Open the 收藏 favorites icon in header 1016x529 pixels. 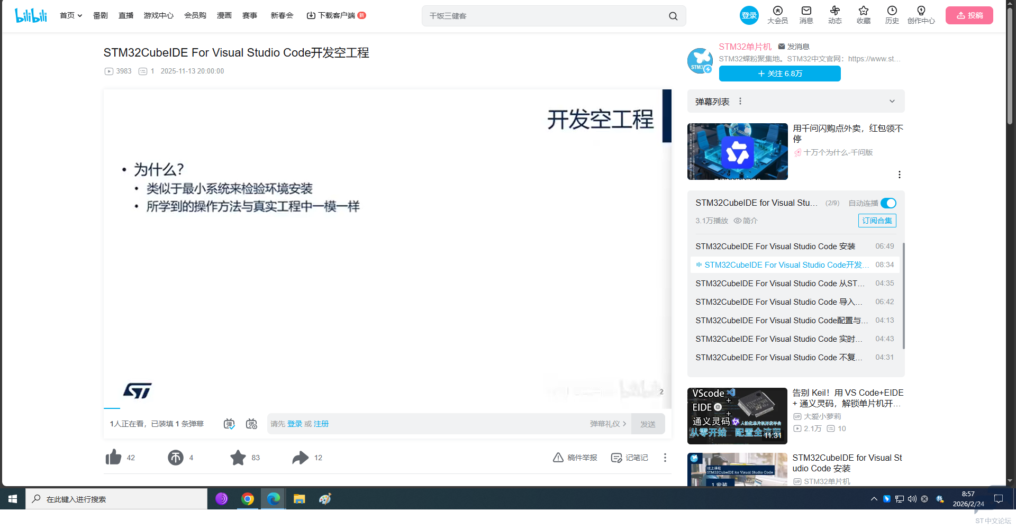(x=863, y=15)
